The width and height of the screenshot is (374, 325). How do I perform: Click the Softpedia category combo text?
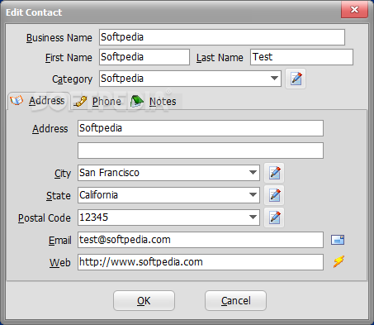122,79
